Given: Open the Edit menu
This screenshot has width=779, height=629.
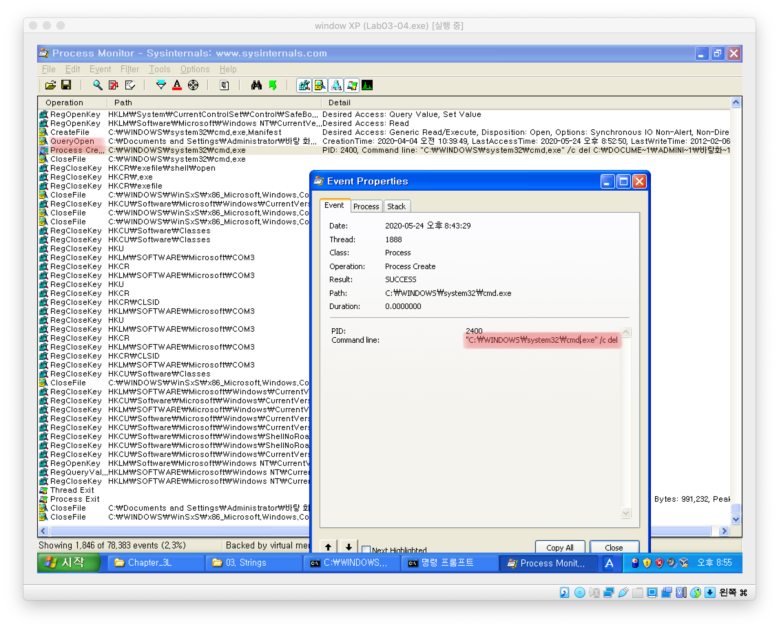Looking at the screenshot, I should click(73, 69).
